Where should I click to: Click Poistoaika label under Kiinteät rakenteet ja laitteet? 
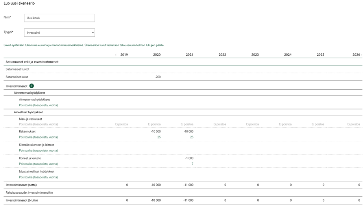pos(39,151)
